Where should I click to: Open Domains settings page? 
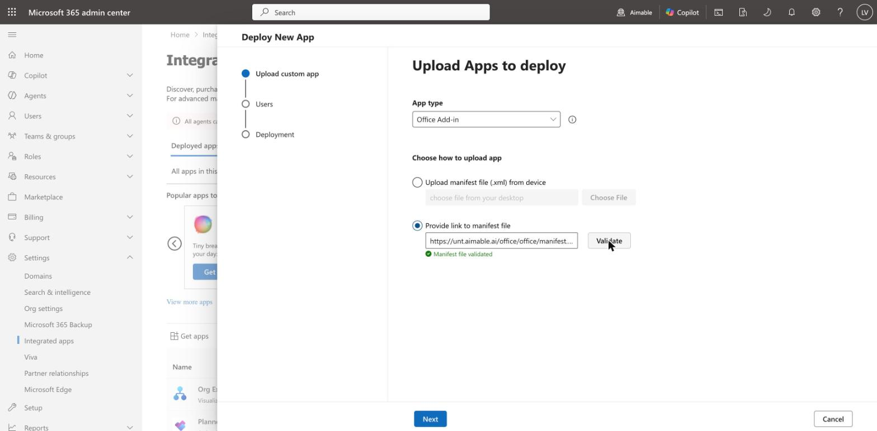click(x=38, y=276)
